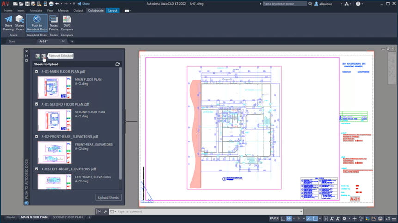Screen dimensions: 398x223
Task: Open the Undo history dropdown arrow
Action: pos(61,4)
